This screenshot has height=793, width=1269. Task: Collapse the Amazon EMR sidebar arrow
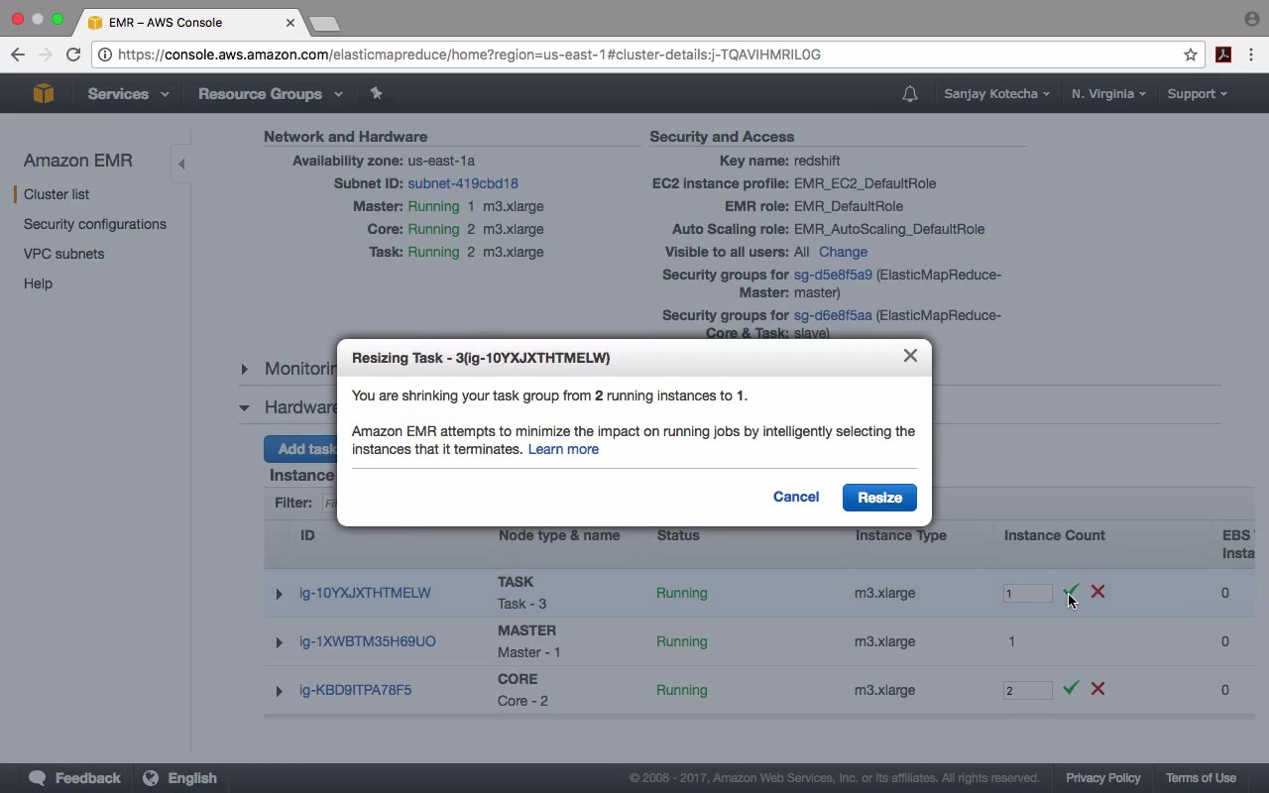[x=181, y=164]
